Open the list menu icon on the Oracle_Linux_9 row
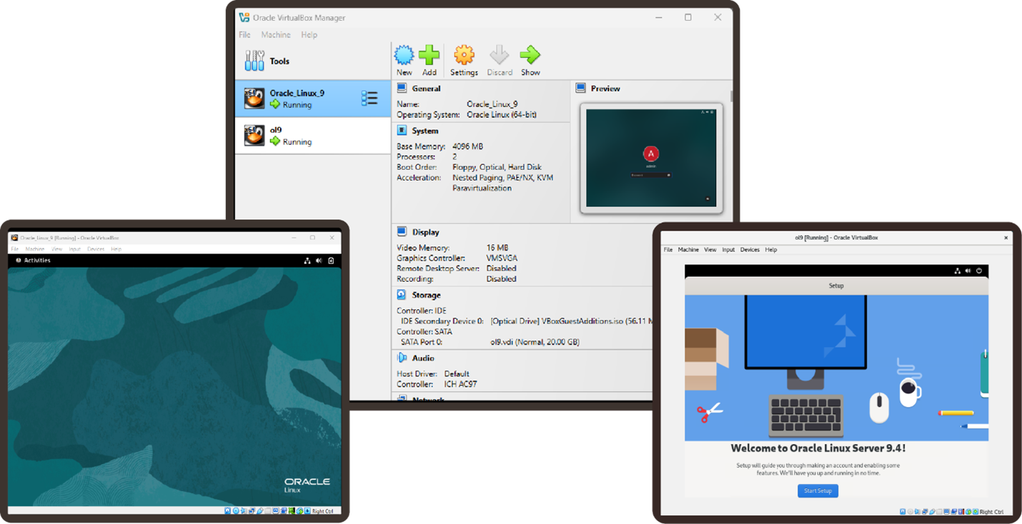This screenshot has height=524, width=1022. (x=369, y=99)
